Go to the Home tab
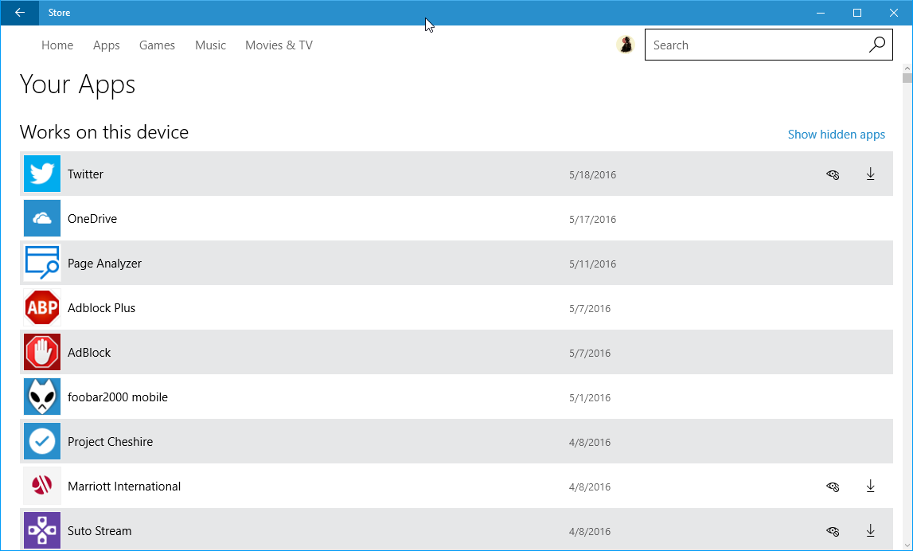913x551 pixels. click(x=57, y=45)
